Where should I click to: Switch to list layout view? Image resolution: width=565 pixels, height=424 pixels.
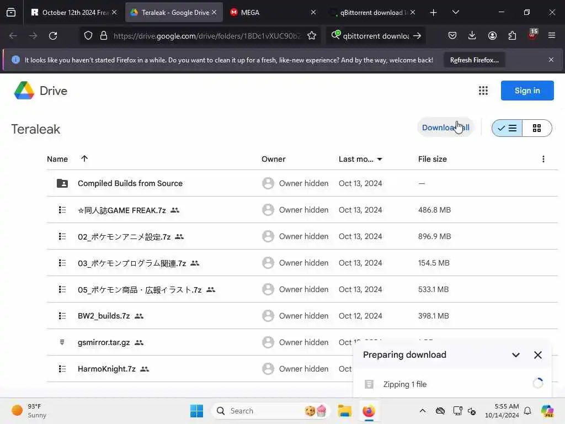pos(507,128)
